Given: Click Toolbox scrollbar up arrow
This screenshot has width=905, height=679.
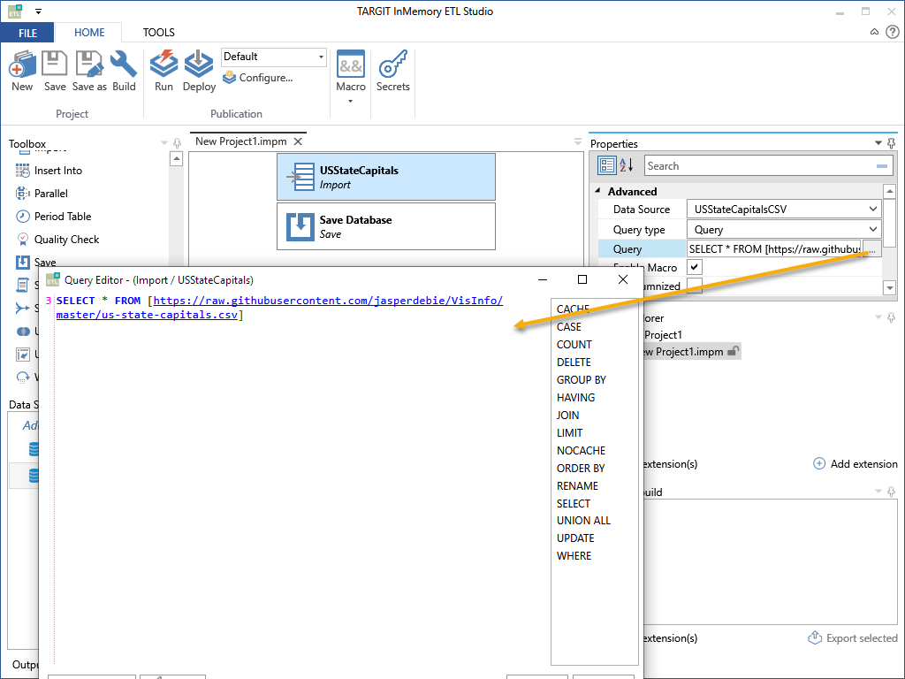Looking at the screenshot, I should (x=177, y=159).
